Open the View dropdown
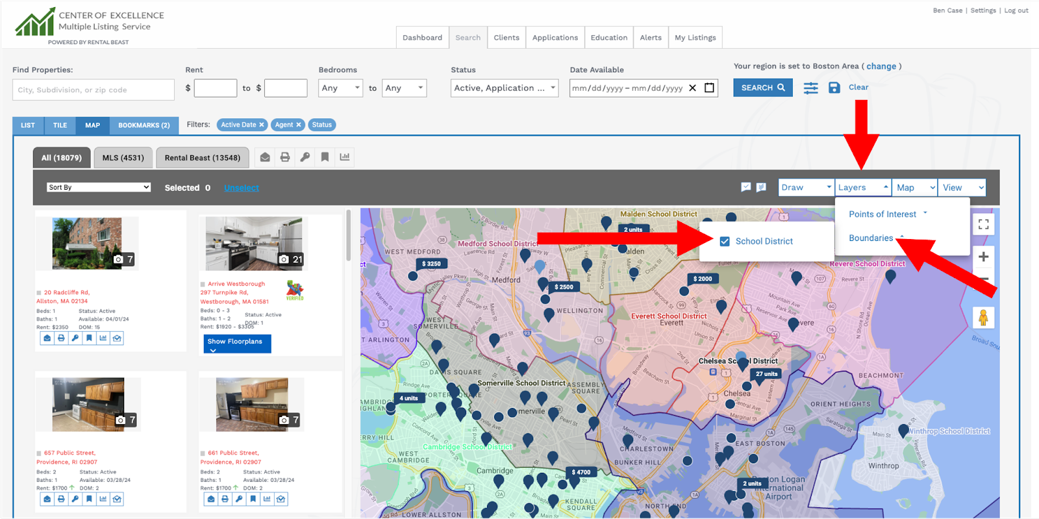 pyautogui.click(x=962, y=188)
